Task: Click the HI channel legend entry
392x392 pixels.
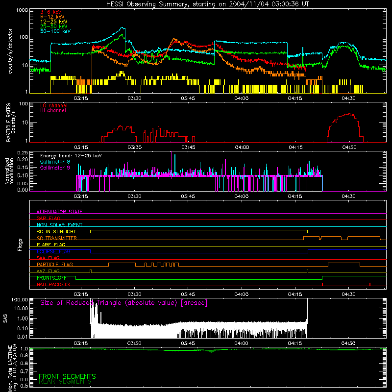Action: point(53,110)
